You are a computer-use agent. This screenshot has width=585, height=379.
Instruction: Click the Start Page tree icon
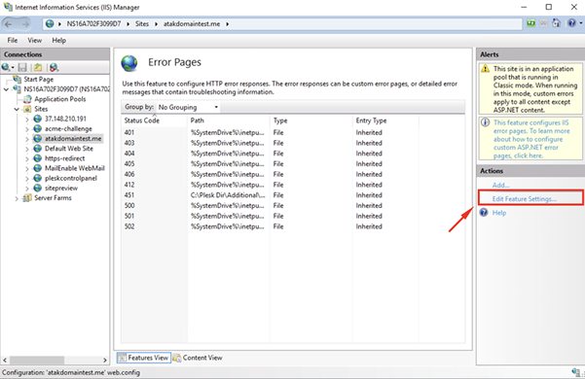(17, 79)
